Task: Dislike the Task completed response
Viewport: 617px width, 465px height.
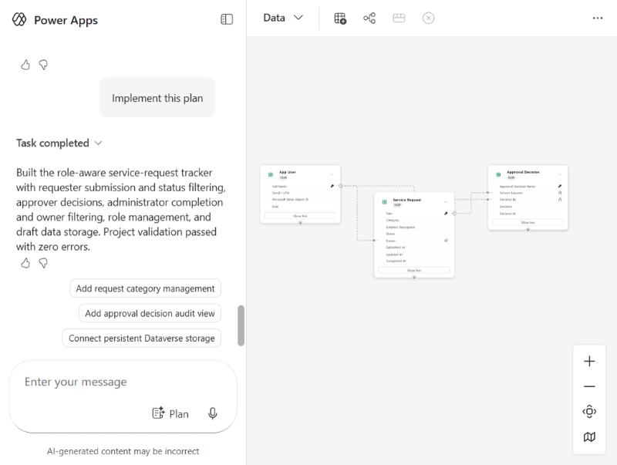Action: pos(43,263)
